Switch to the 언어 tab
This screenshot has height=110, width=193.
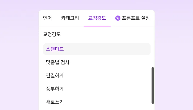pyautogui.click(x=47, y=18)
